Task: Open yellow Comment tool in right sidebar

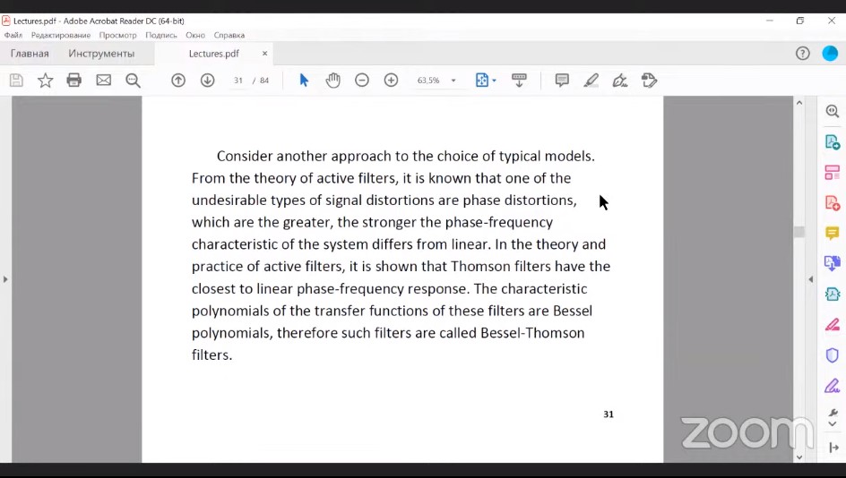Action: coord(832,233)
